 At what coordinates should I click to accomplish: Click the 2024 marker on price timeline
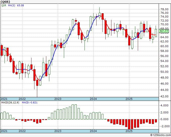tap(93, 99)
